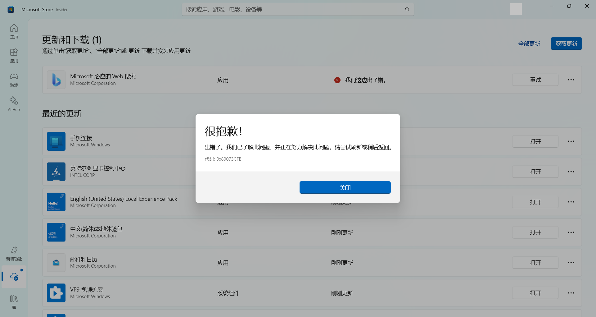596x317 pixels.
Task: Minimize the Microsoft Store window
Action: tap(552, 6)
